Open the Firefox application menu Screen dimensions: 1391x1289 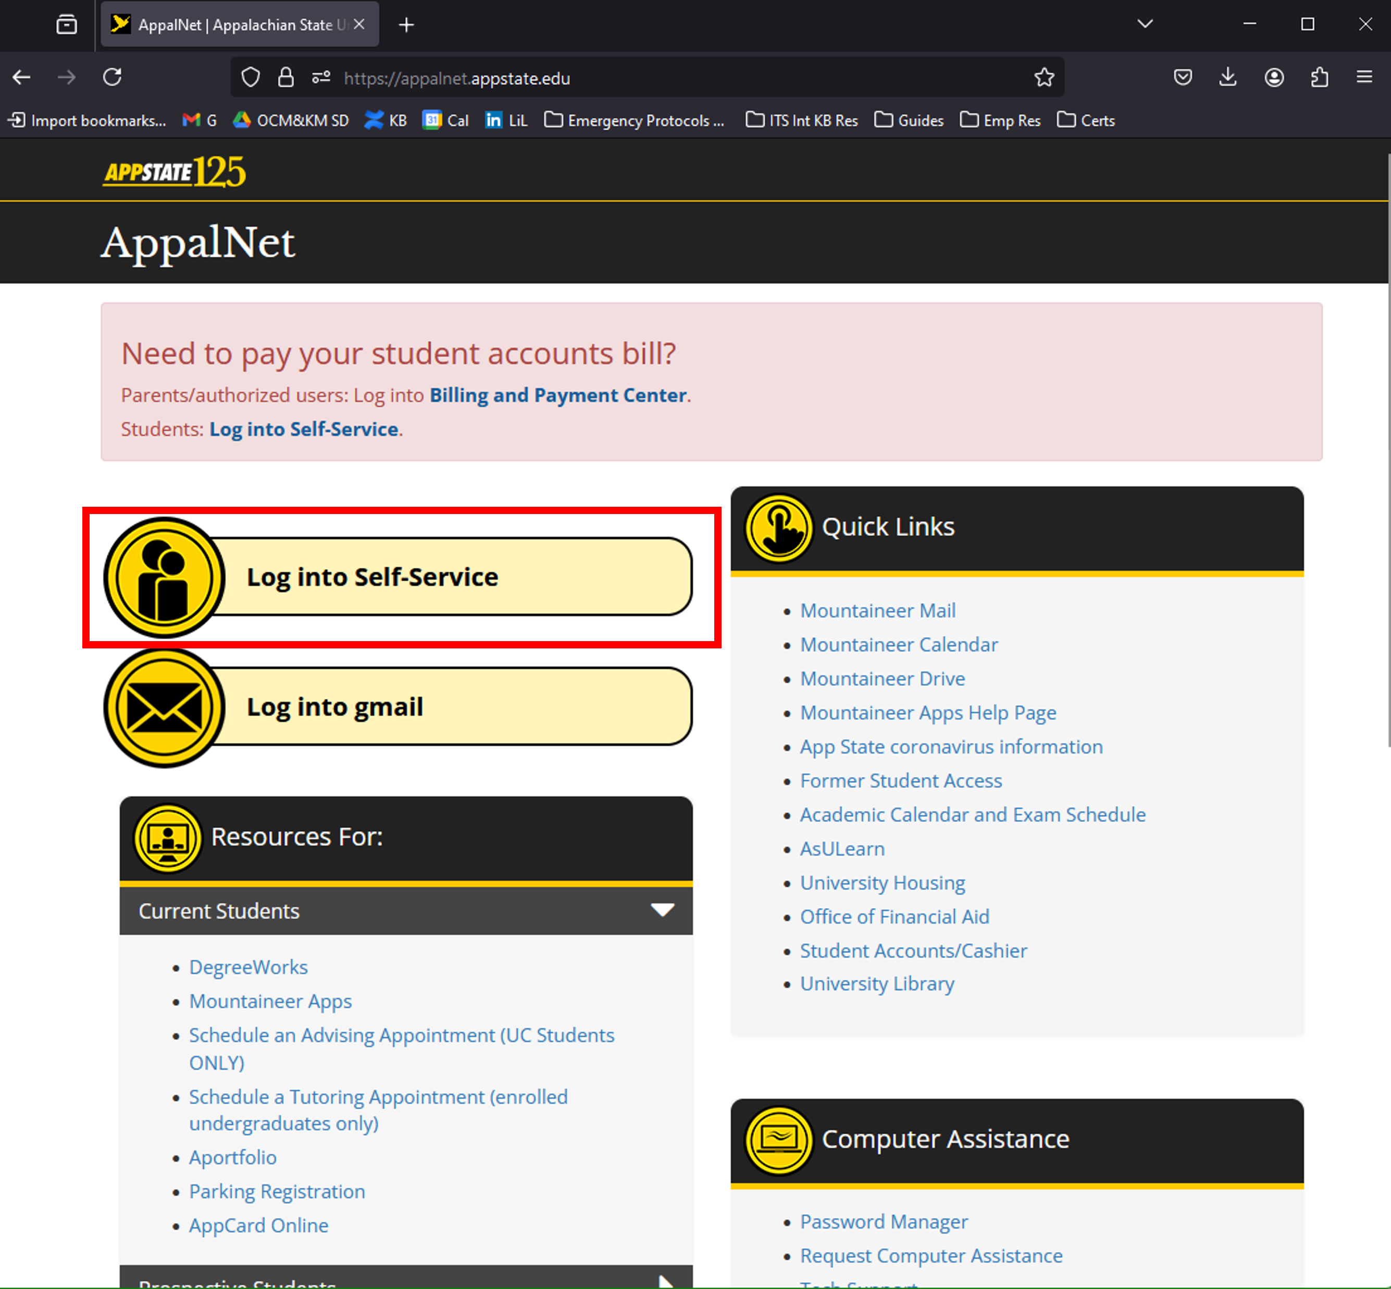pyautogui.click(x=1364, y=78)
